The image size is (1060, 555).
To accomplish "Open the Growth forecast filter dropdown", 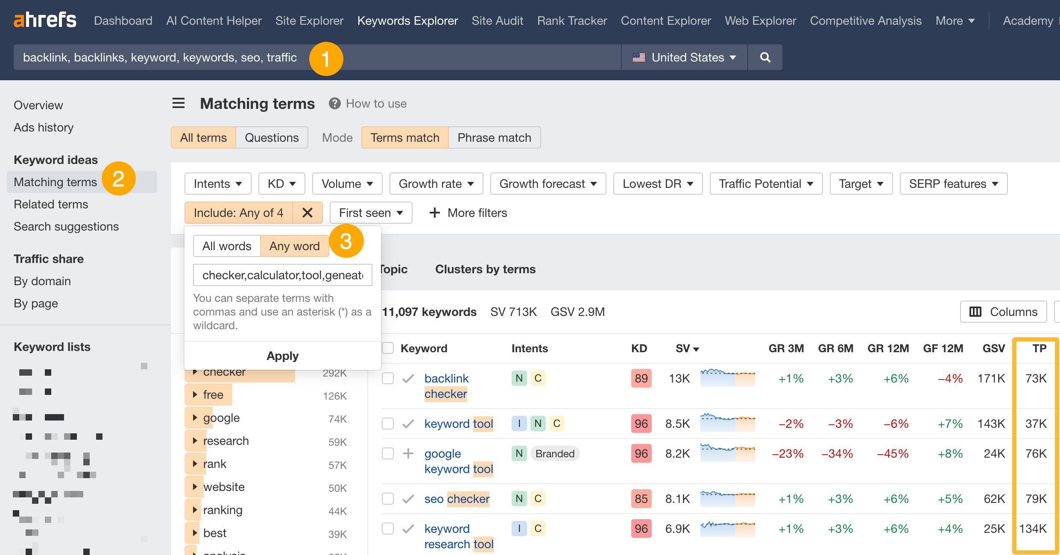I will [548, 184].
